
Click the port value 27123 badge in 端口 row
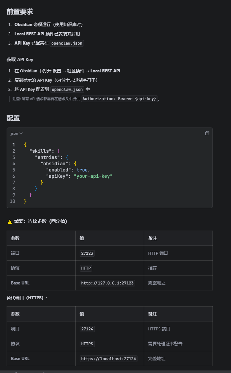pos(87,253)
